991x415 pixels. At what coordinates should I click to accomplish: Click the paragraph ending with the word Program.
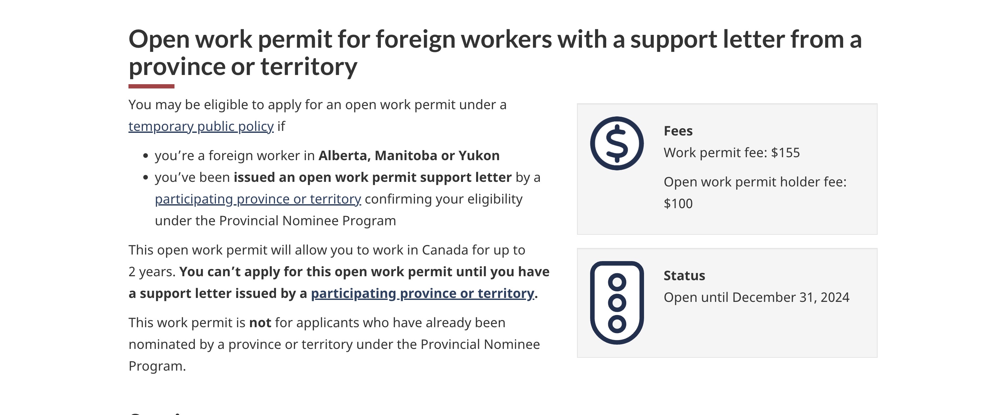pos(334,344)
